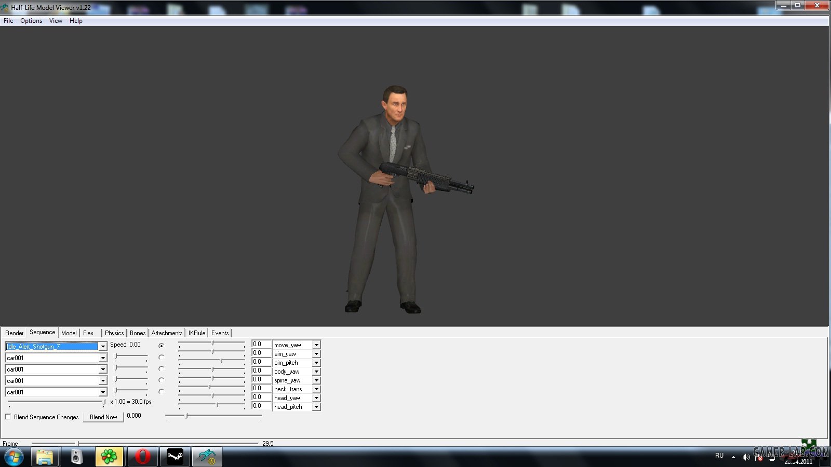831x467 pixels.
Task: Open the File menu
Action: pyautogui.click(x=8, y=21)
